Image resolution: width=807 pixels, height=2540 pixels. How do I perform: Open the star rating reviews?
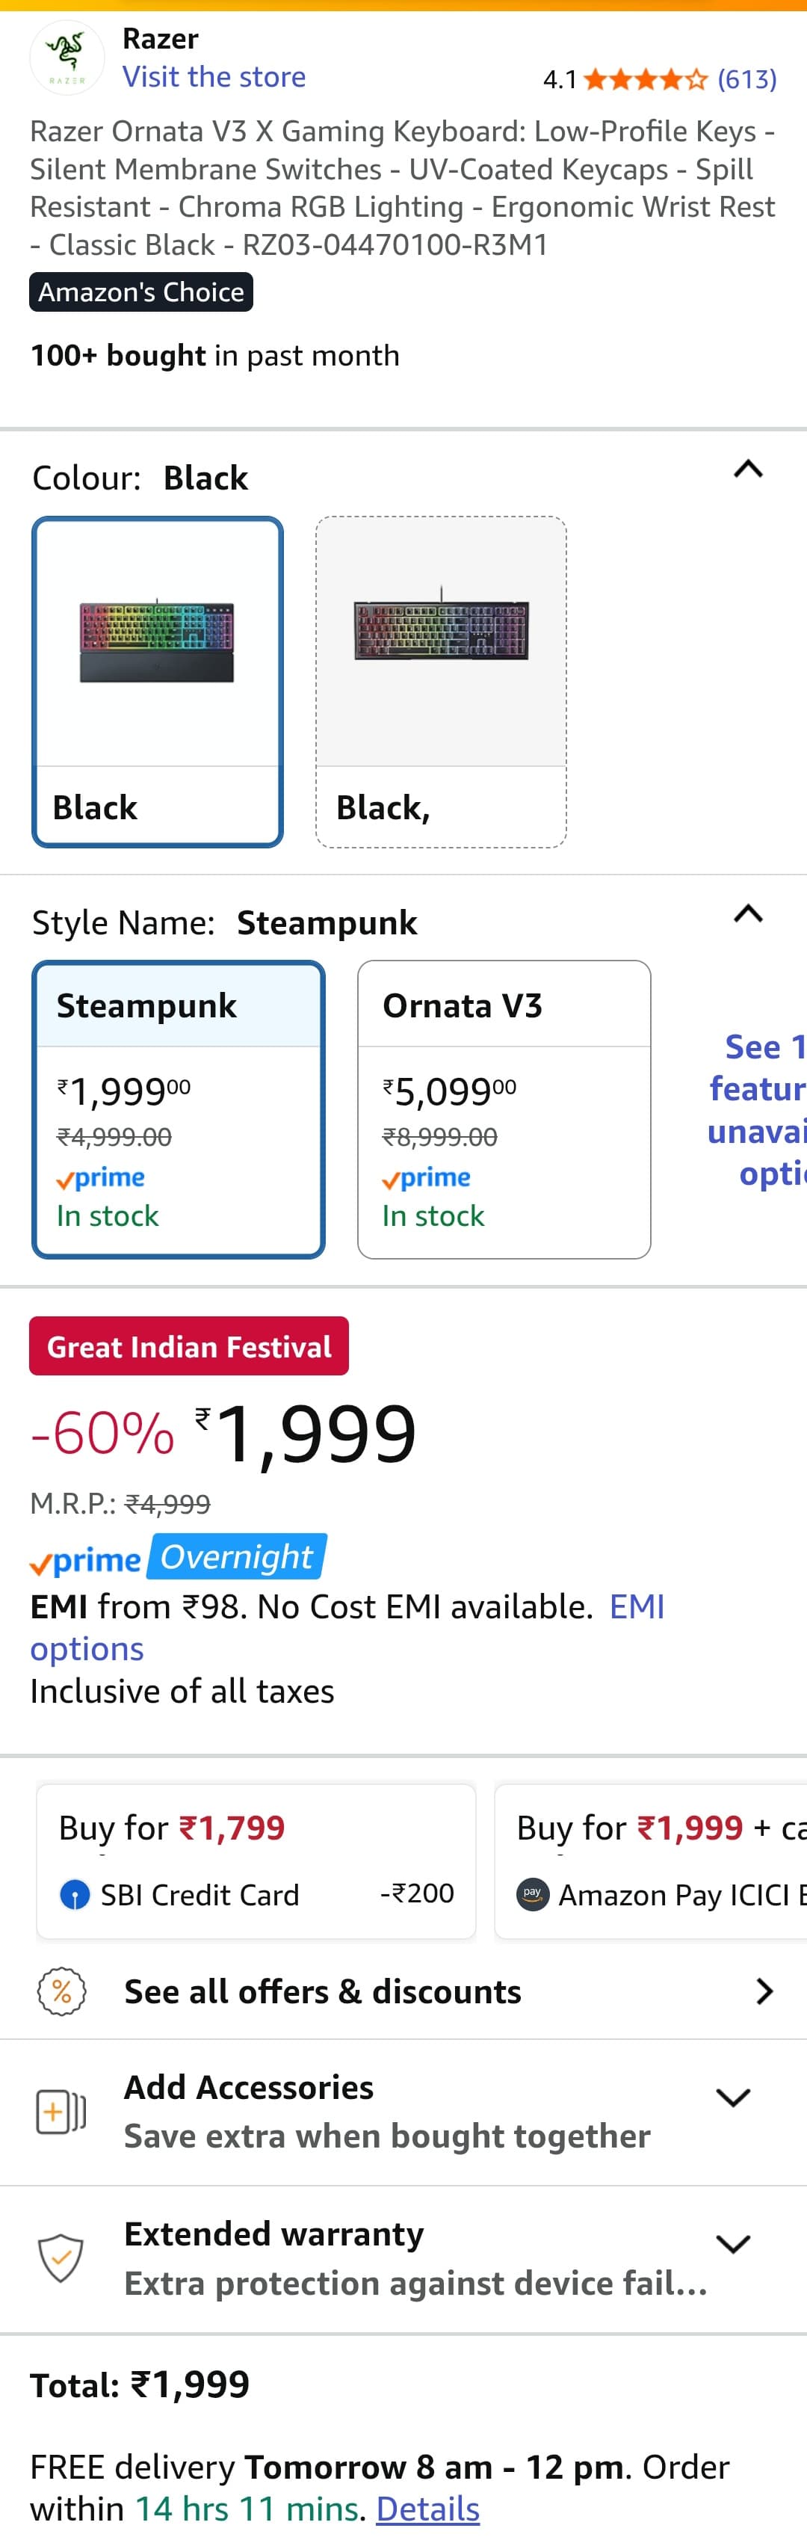point(659,79)
